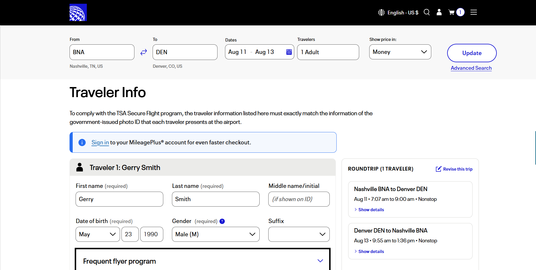Open the search magnifier icon

pyautogui.click(x=427, y=12)
